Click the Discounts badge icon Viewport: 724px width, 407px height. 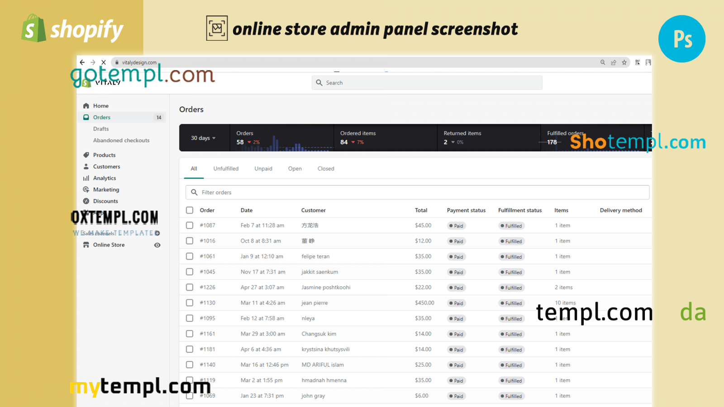[x=86, y=201]
